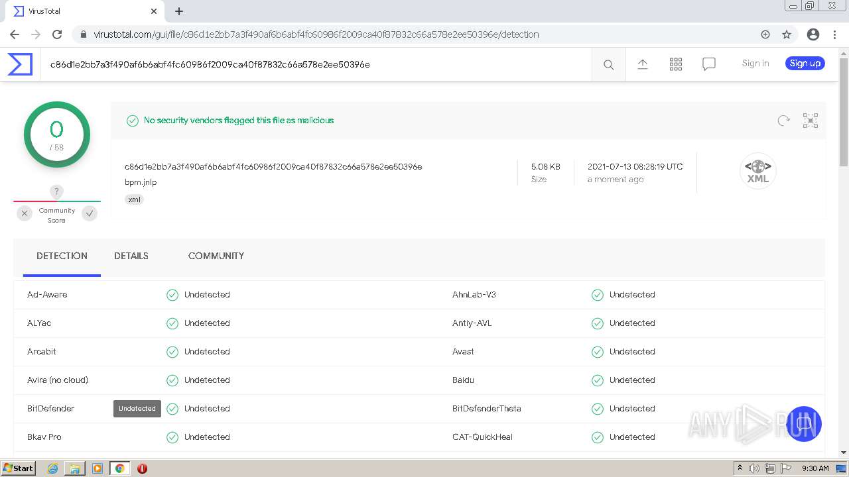Click the community score upvote check
Viewport: 849px width, 477px height.
90,213
